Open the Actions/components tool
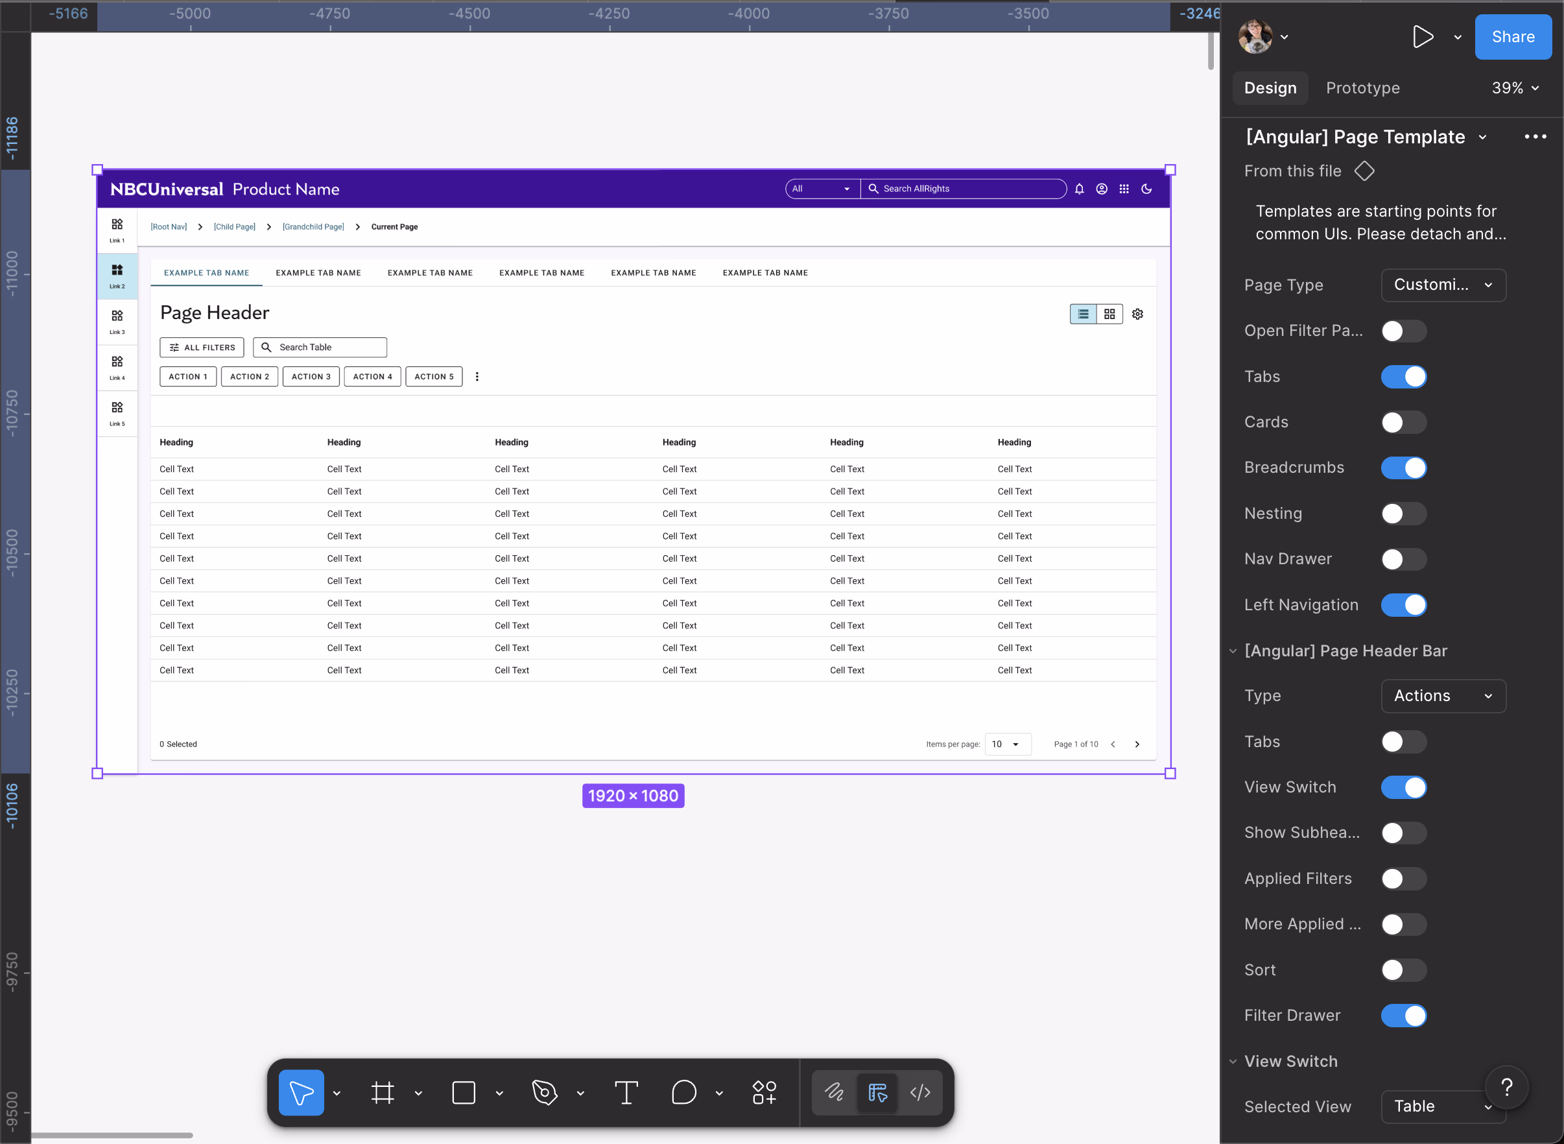1564x1144 pixels. [764, 1092]
